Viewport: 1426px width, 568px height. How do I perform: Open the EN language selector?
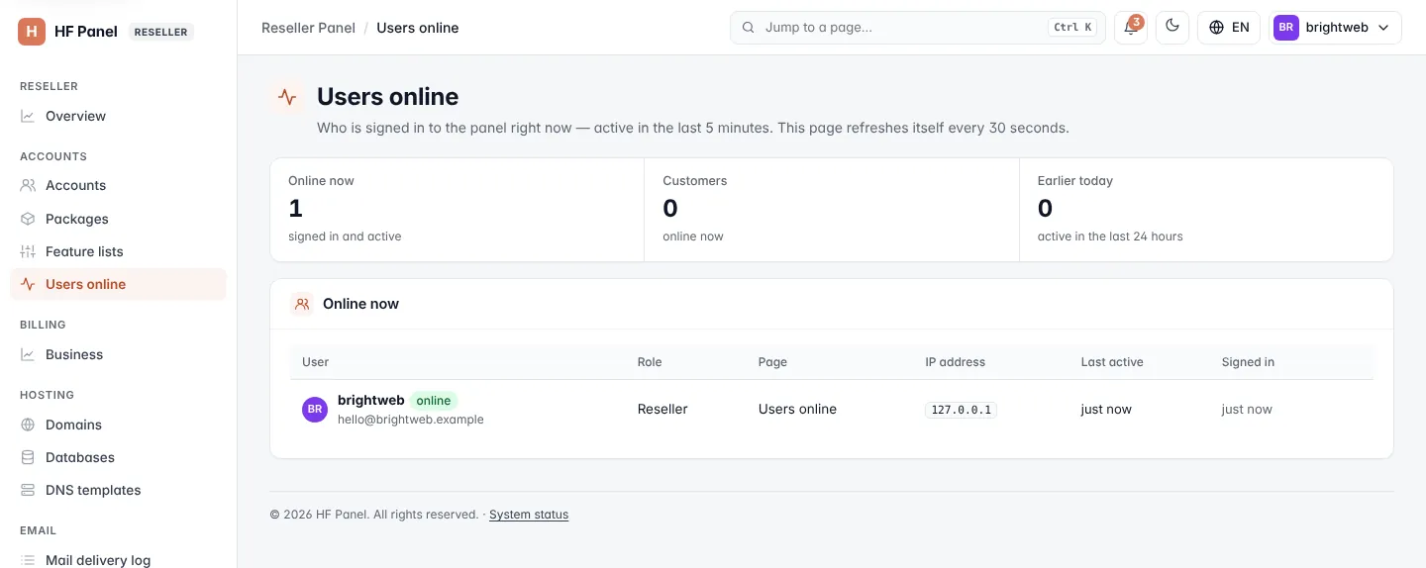[x=1229, y=28]
